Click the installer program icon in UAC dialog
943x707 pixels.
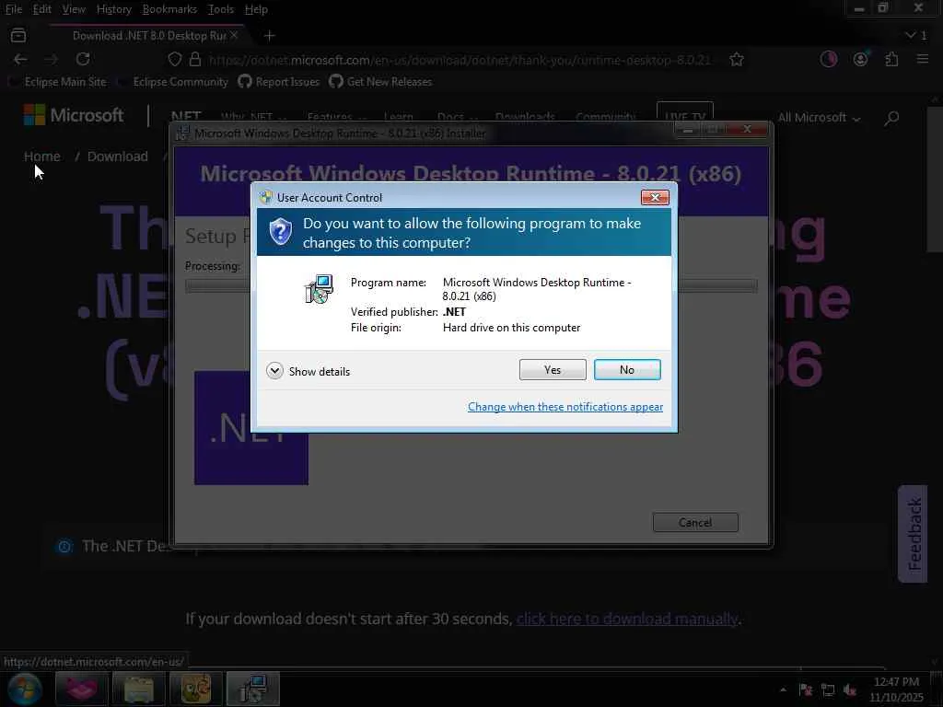(x=319, y=289)
